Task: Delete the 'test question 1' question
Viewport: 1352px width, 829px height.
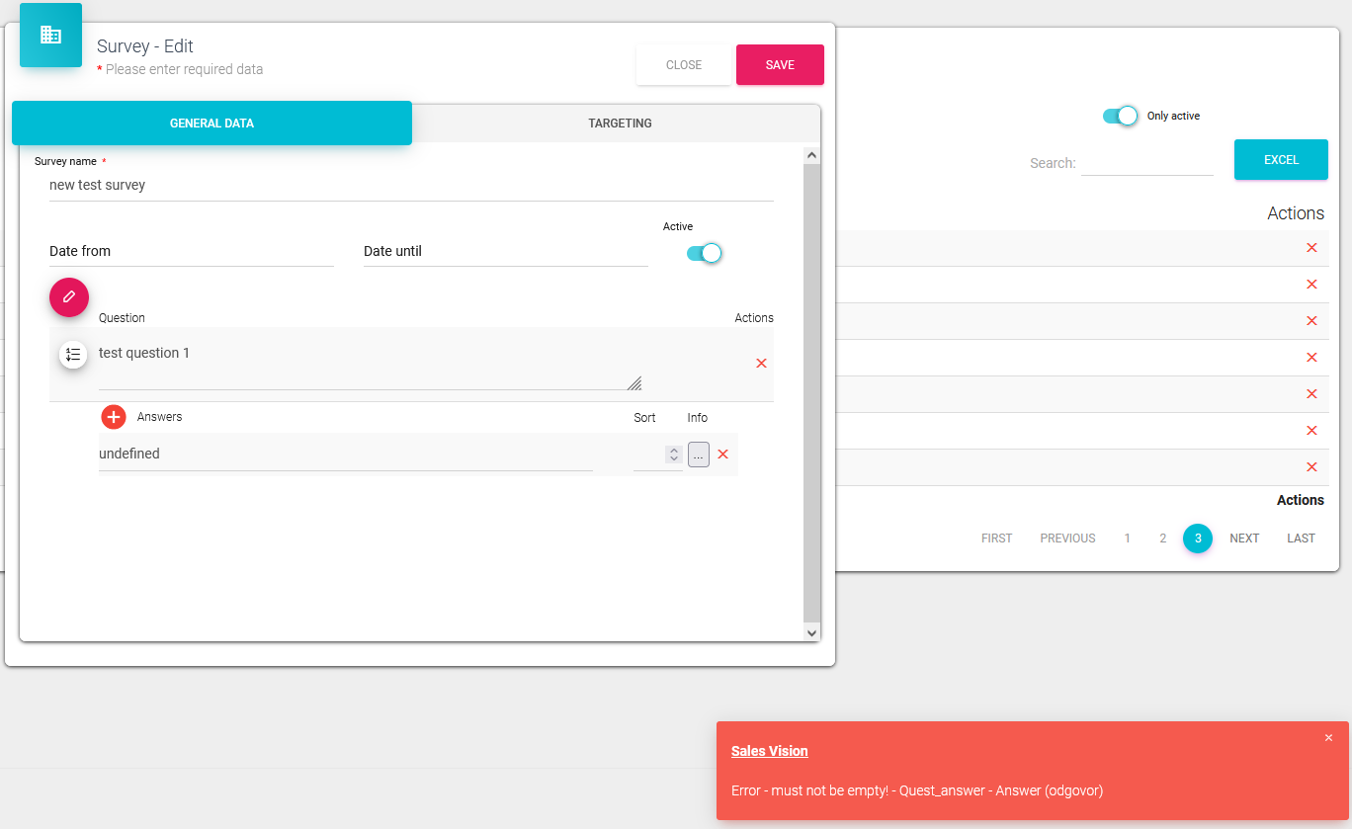Action: click(x=761, y=364)
